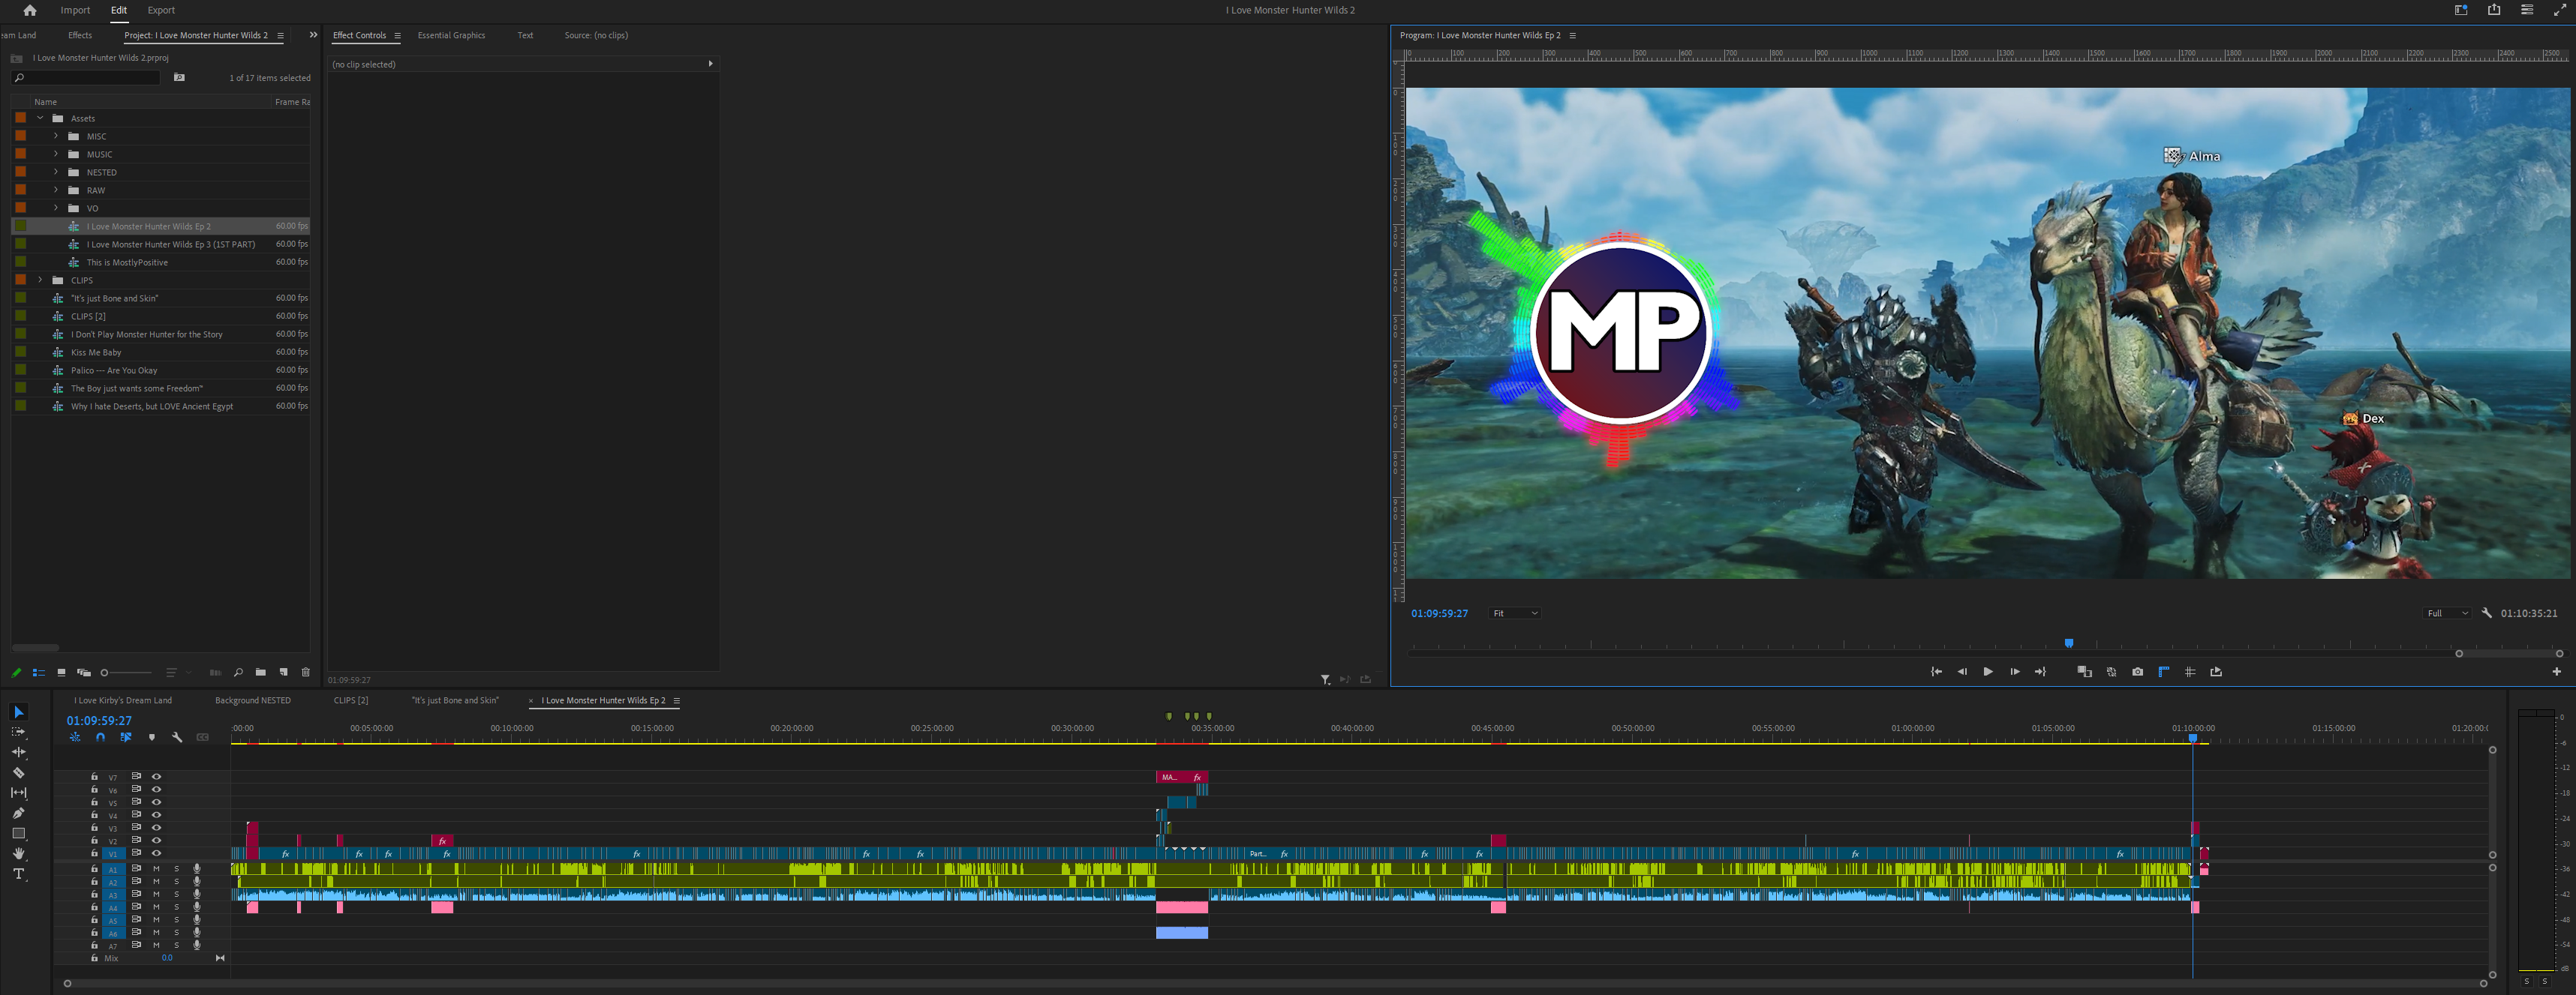
Task: Select the Rectangle tool
Action: [18, 833]
